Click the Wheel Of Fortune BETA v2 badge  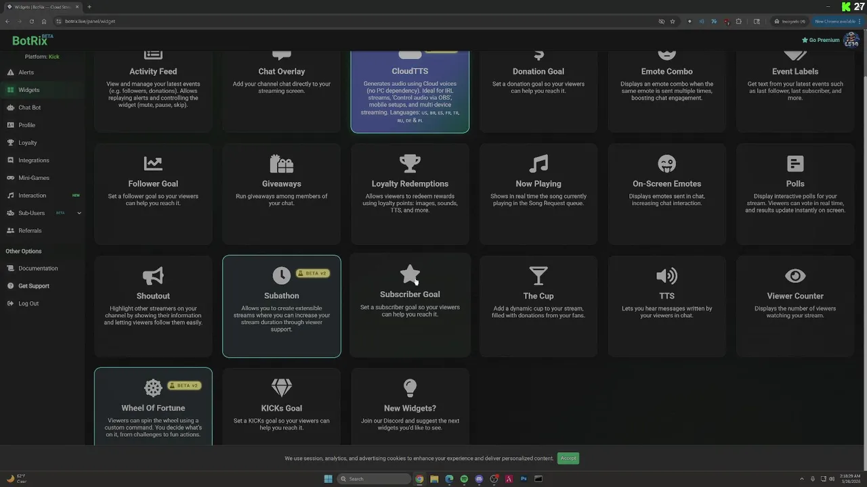pyautogui.click(x=184, y=386)
